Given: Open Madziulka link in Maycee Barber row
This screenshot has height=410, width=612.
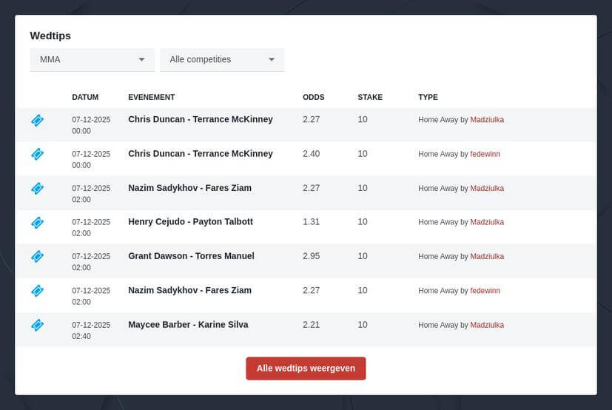Looking at the screenshot, I should [x=486, y=325].
